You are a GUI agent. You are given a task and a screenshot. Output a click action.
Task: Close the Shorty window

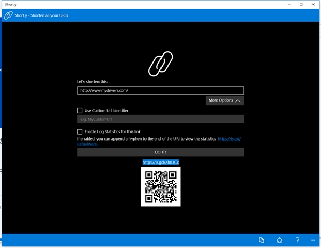(x=313, y=4)
